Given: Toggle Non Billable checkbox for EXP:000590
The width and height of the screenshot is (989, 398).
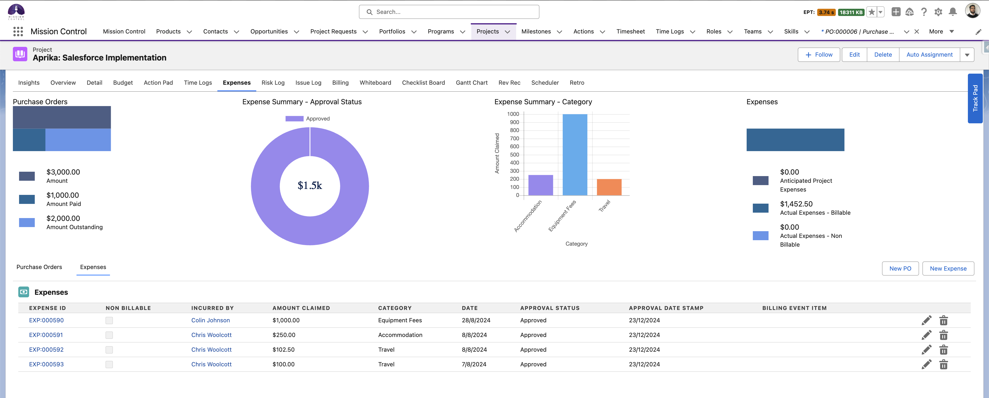Looking at the screenshot, I should [109, 321].
